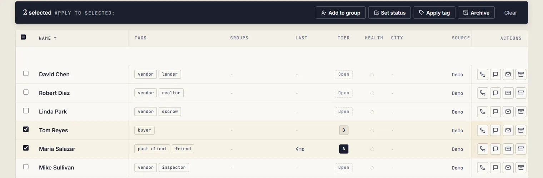The height and width of the screenshot is (178, 543).
Task: Toggle the select-all header checkbox
Action: pos(23,37)
